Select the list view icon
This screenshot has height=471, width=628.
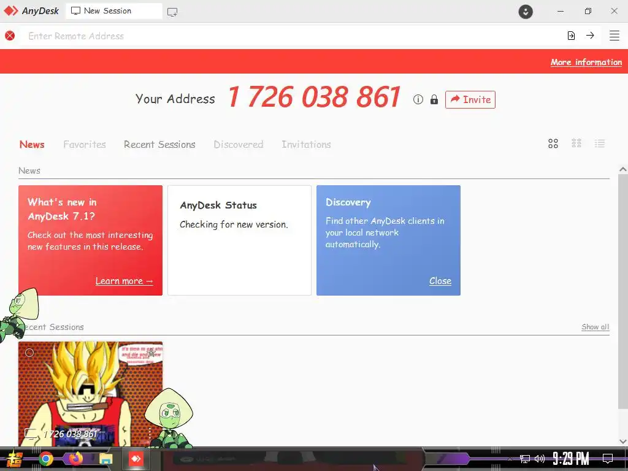pyautogui.click(x=600, y=144)
